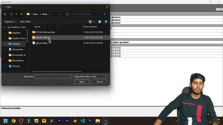
Task: Open the File name dropdown arrow
Action: [71, 77]
